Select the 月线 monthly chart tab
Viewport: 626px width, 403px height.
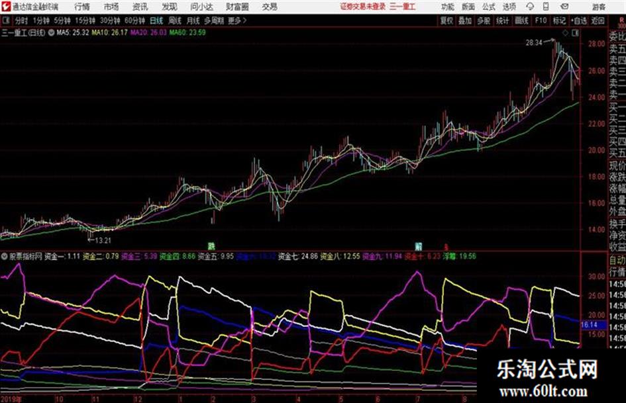[193, 21]
